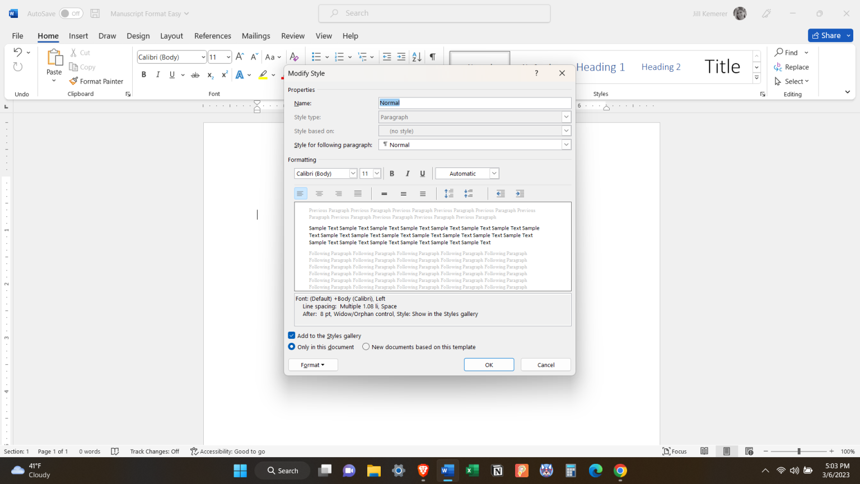Toggle AutoSave switch
The width and height of the screenshot is (860, 484).
click(x=71, y=13)
